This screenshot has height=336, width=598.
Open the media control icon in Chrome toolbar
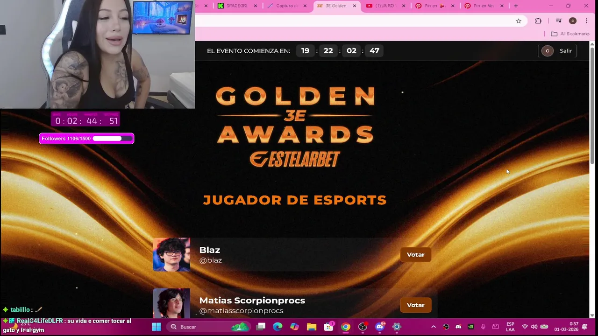click(559, 21)
